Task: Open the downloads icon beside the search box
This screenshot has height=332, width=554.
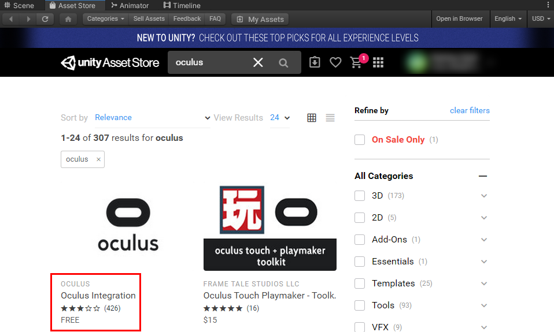Action: (x=315, y=62)
